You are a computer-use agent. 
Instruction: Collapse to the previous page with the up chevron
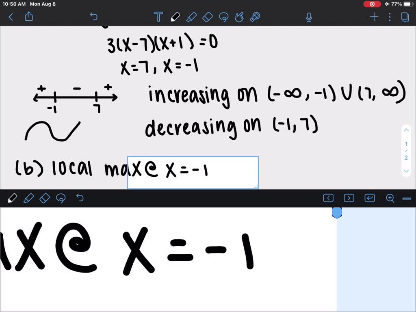tap(406, 130)
